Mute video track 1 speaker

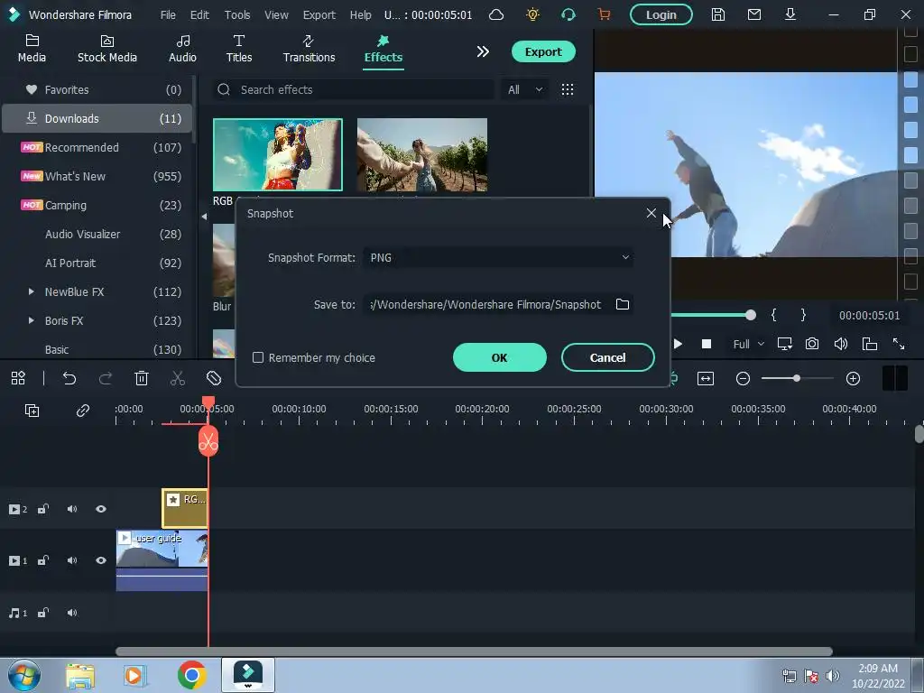(x=72, y=559)
